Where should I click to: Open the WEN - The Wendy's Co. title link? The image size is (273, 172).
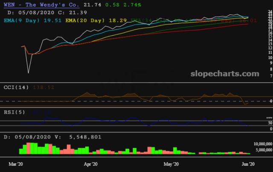[41, 5]
